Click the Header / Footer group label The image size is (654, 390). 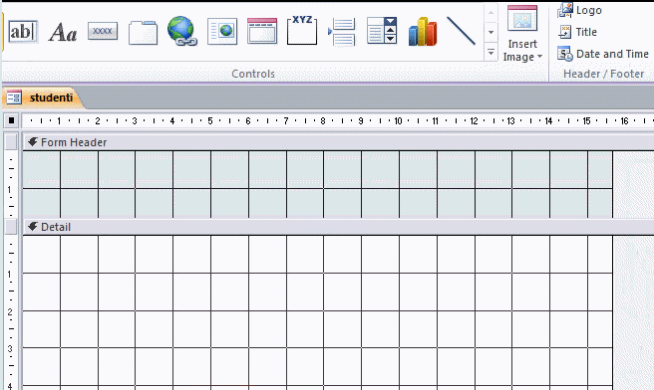point(603,74)
